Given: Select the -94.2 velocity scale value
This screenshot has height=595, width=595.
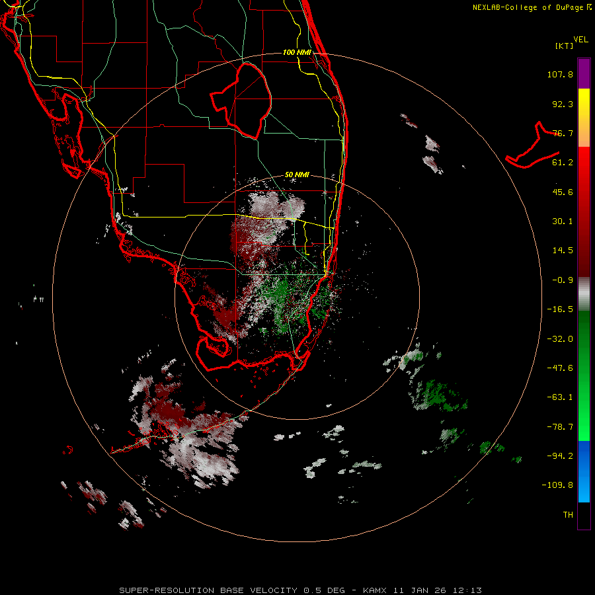Looking at the screenshot, I should pos(560,456).
